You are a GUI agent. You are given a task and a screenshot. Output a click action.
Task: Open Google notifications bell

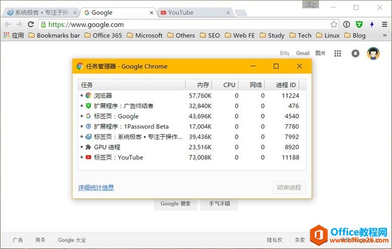coord(355,53)
